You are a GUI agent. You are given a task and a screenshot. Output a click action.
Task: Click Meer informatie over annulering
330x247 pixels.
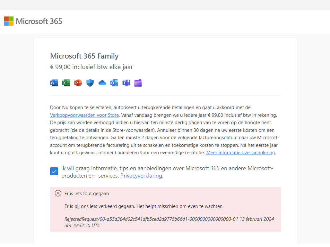240,152
